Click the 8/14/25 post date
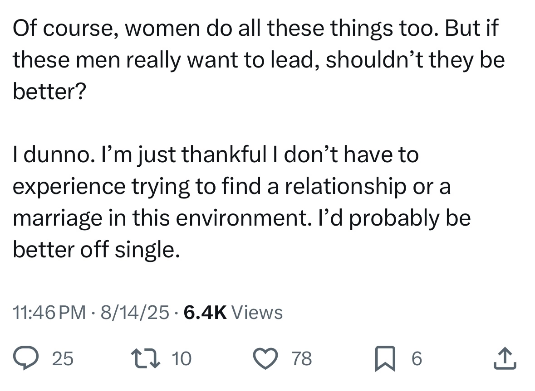The image size is (535, 391). (135, 312)
